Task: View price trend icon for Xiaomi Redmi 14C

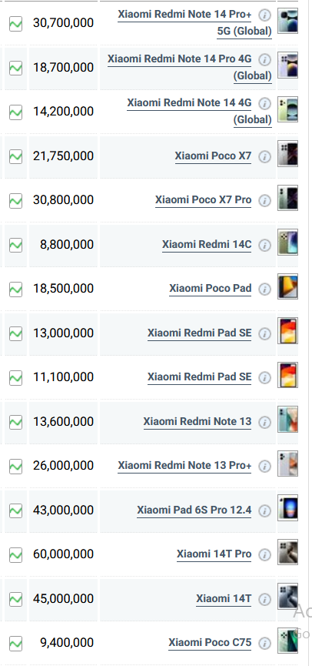Action: pyautogui.click(x=15, y=245)
